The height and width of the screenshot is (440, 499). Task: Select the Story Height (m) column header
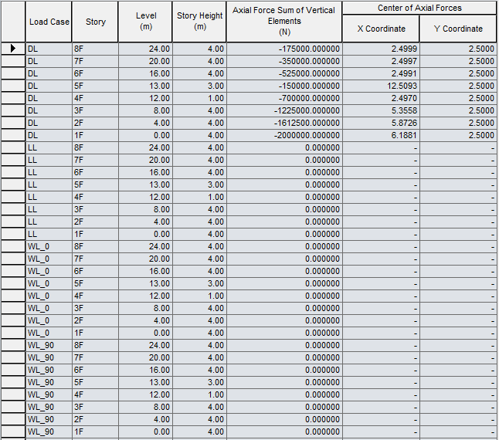200,22
